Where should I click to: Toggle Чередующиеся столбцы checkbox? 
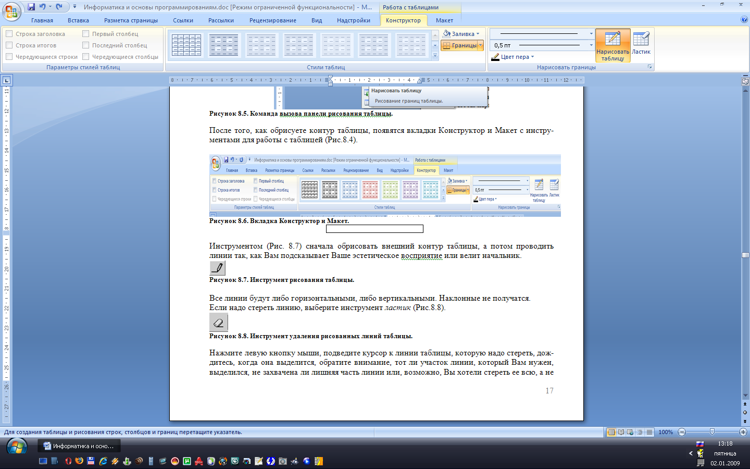tap(86, 57)
